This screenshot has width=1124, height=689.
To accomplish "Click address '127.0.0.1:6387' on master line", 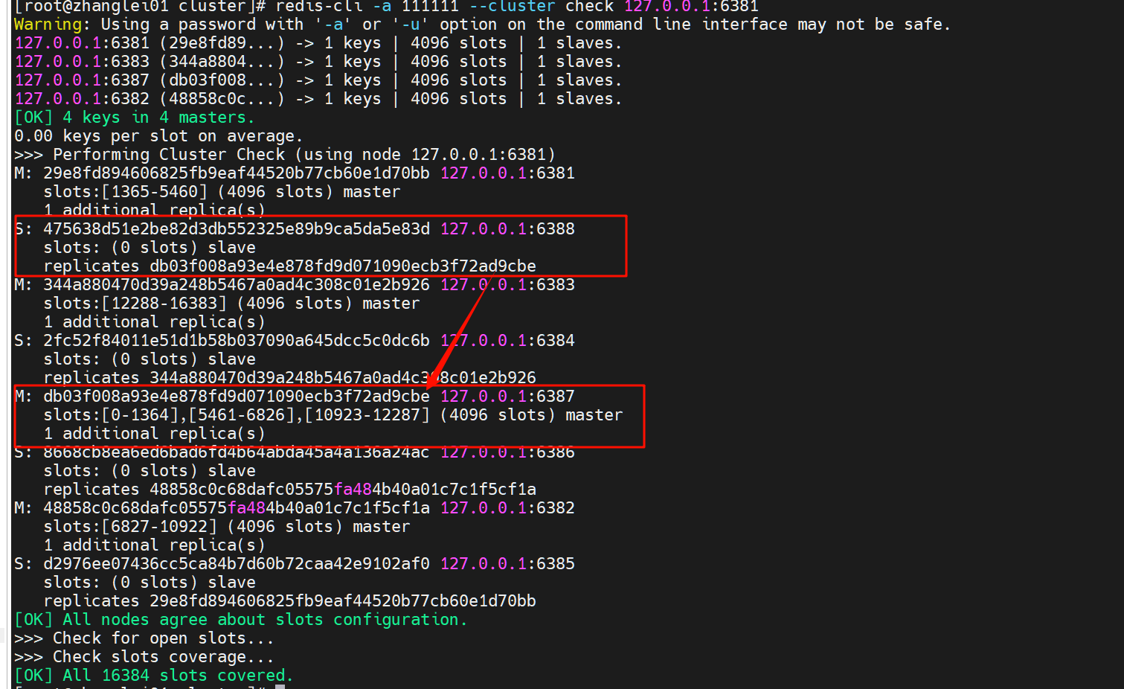I will tap(507, 397).
